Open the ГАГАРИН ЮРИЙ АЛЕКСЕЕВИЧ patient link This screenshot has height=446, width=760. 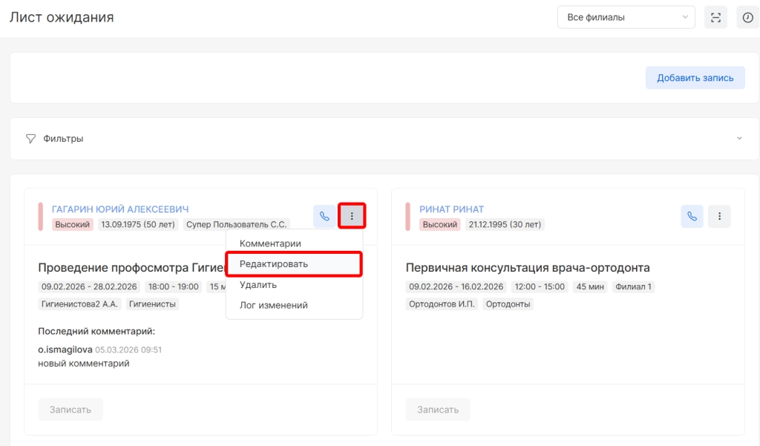point(120,209)
